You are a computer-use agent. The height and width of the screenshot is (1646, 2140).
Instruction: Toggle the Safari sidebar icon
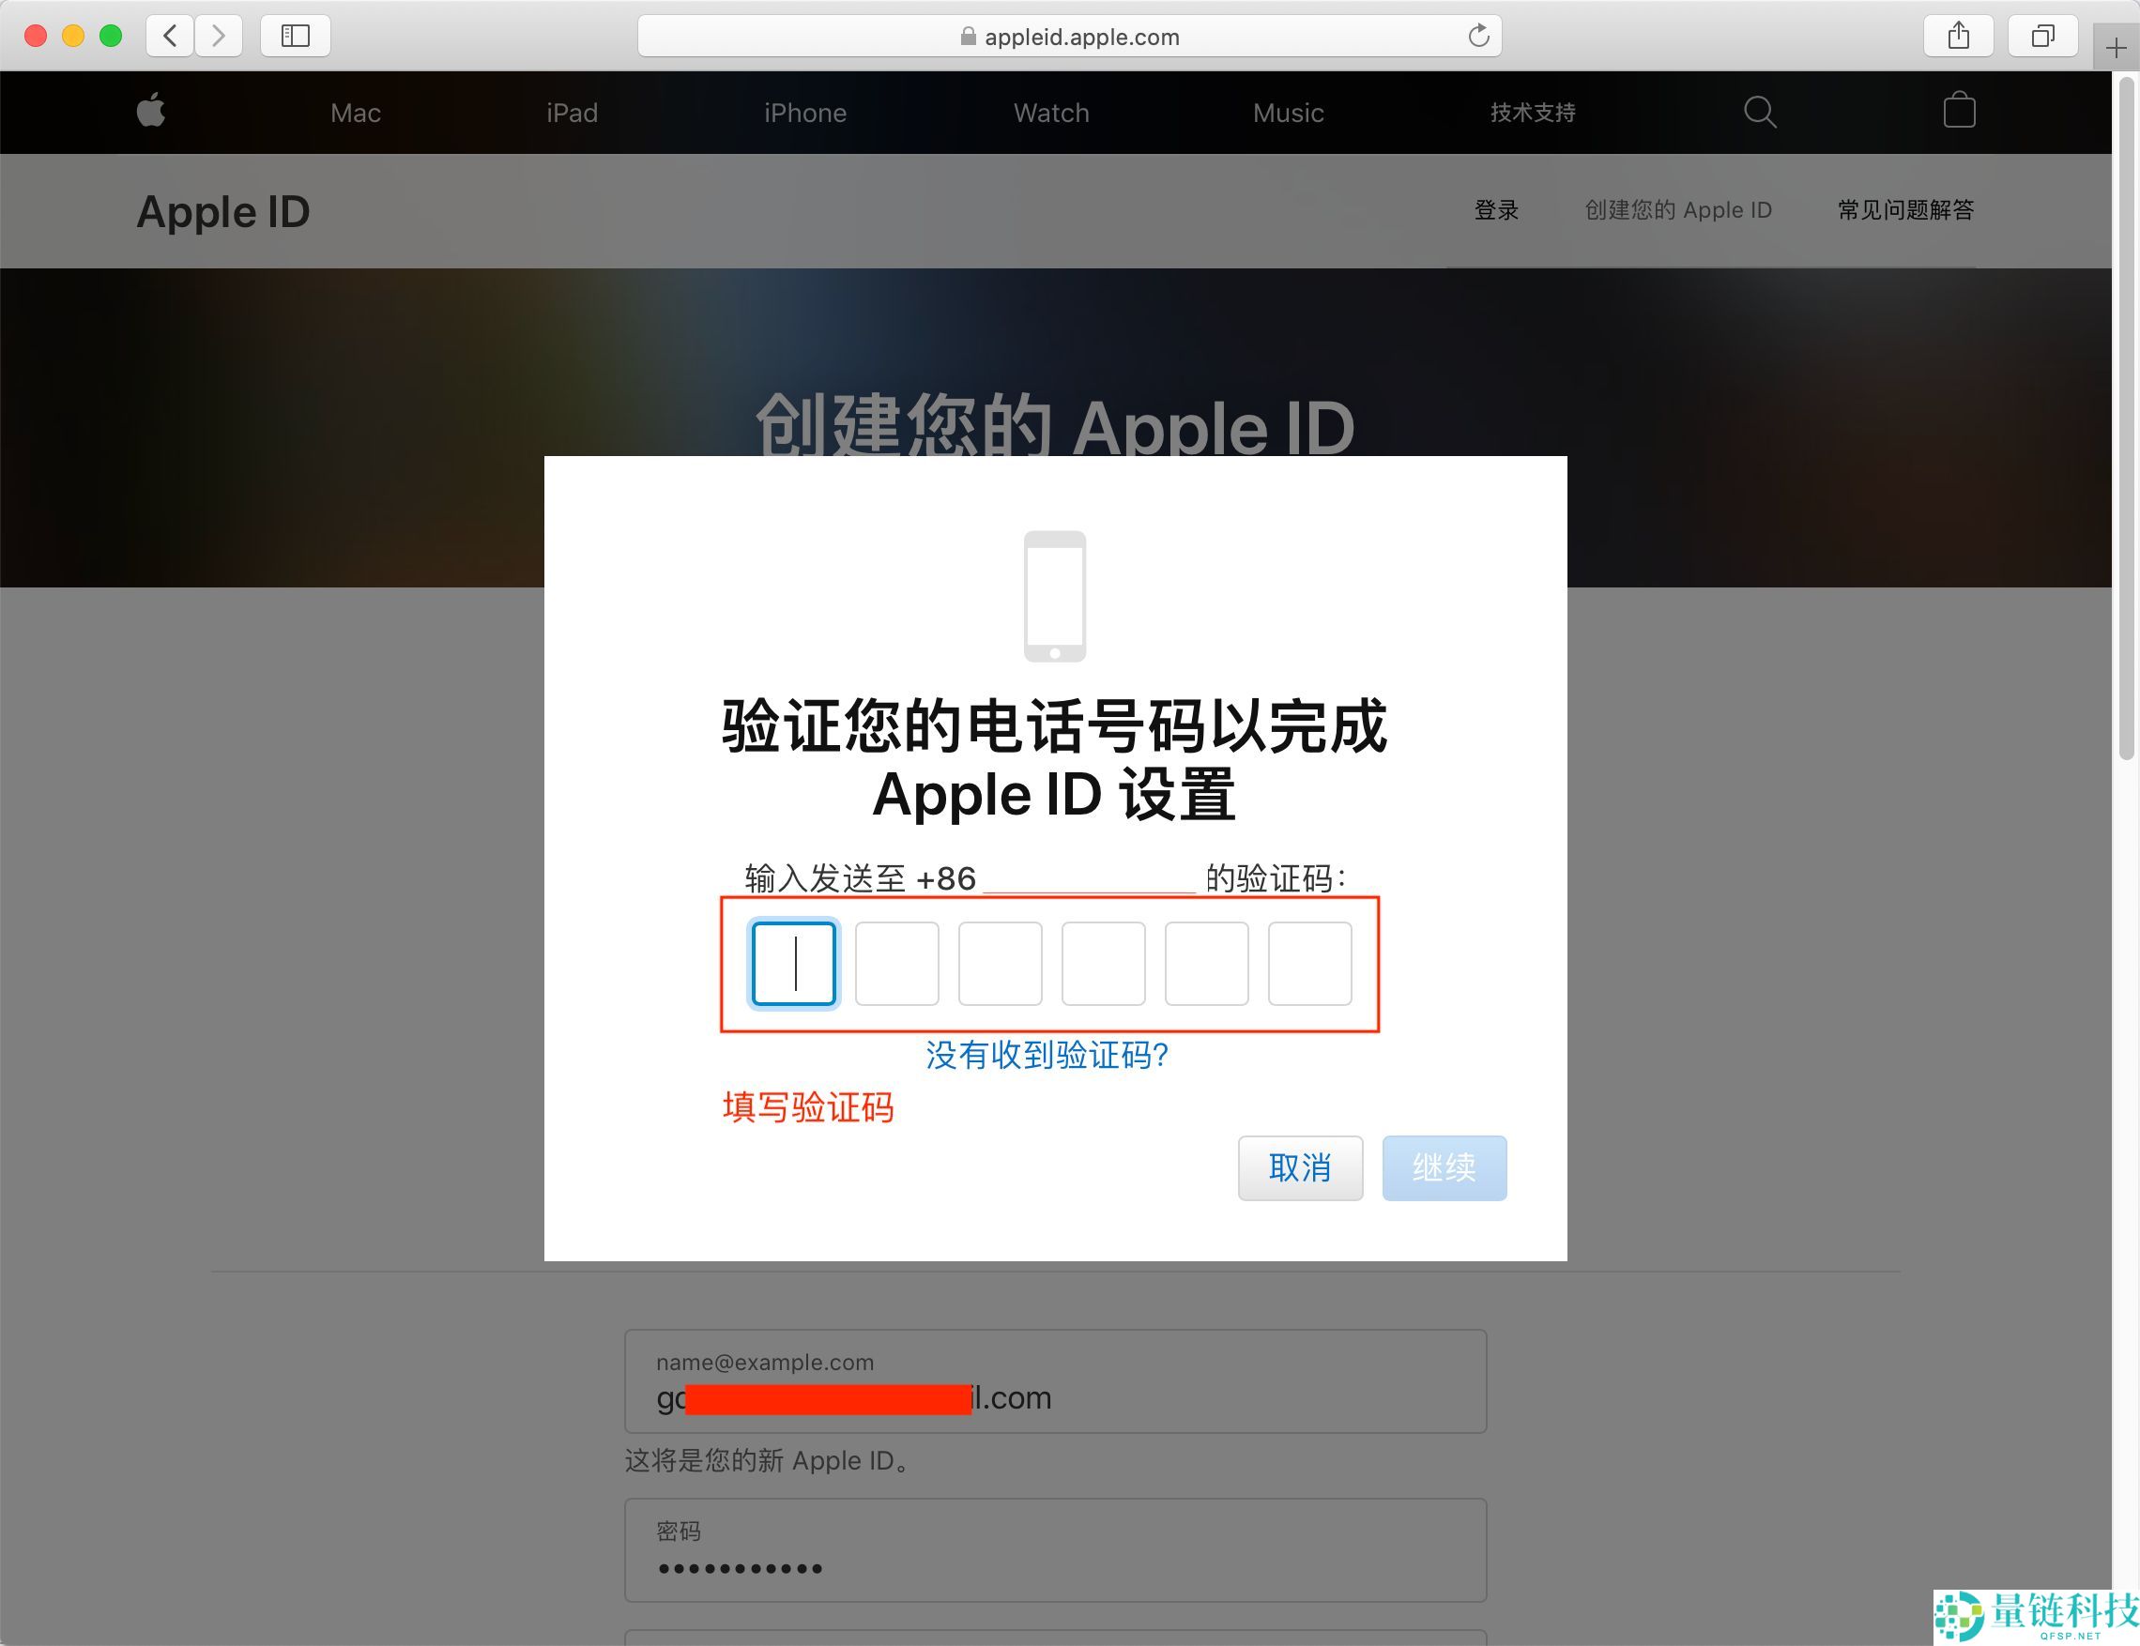click(x=294, y=36)
